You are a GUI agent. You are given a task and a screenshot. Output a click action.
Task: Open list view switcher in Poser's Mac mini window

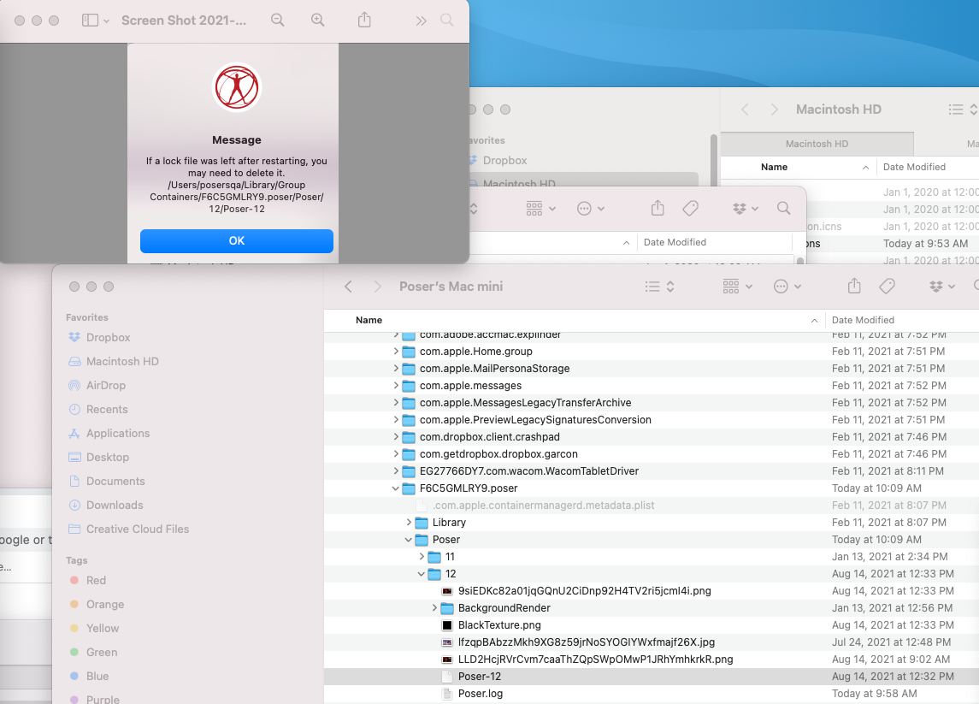point(659,286)
